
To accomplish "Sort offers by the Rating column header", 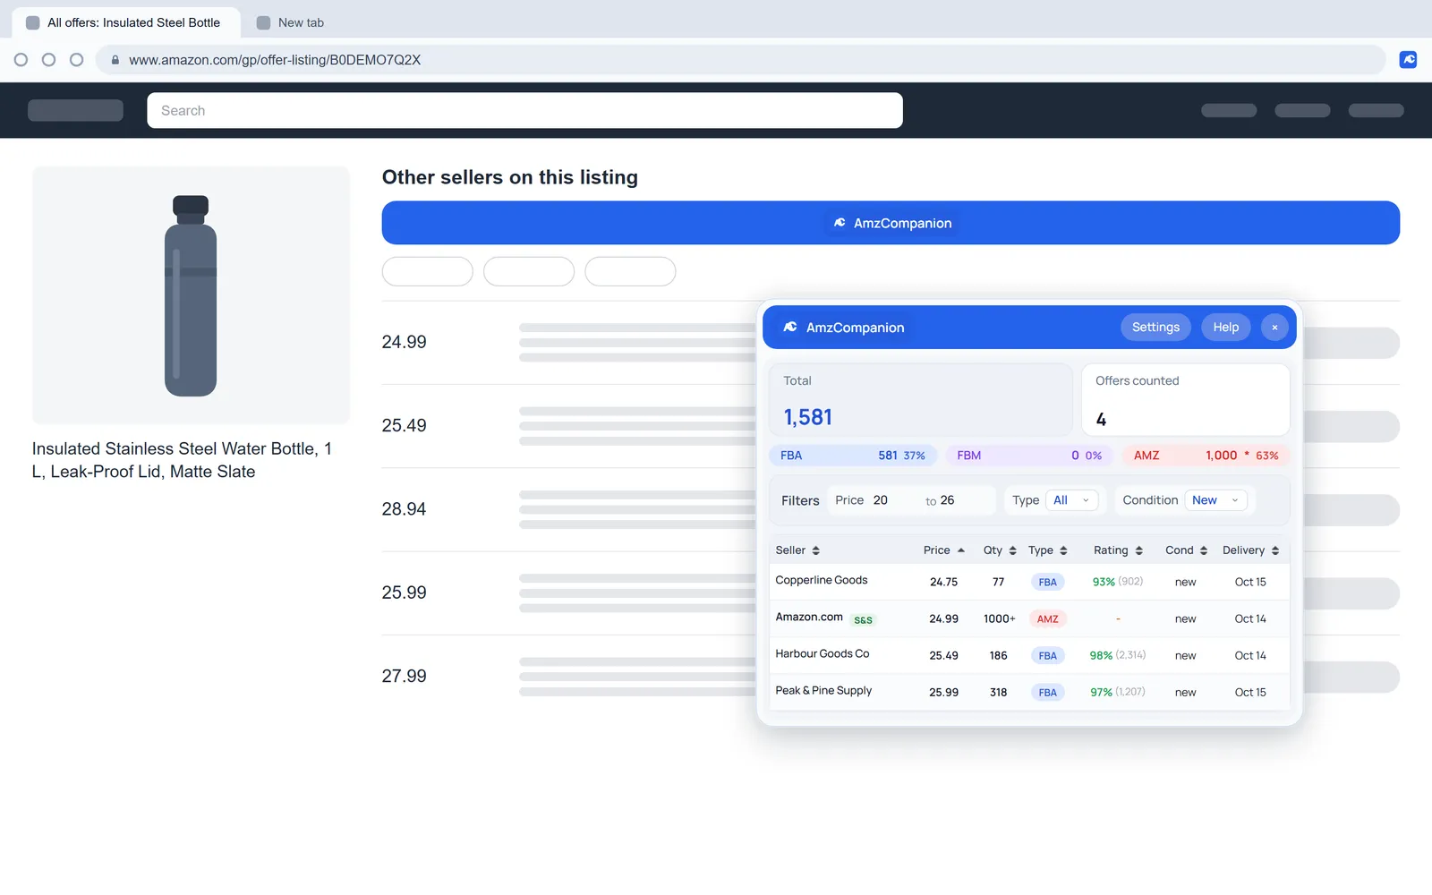I will [x=1118, y=550].
